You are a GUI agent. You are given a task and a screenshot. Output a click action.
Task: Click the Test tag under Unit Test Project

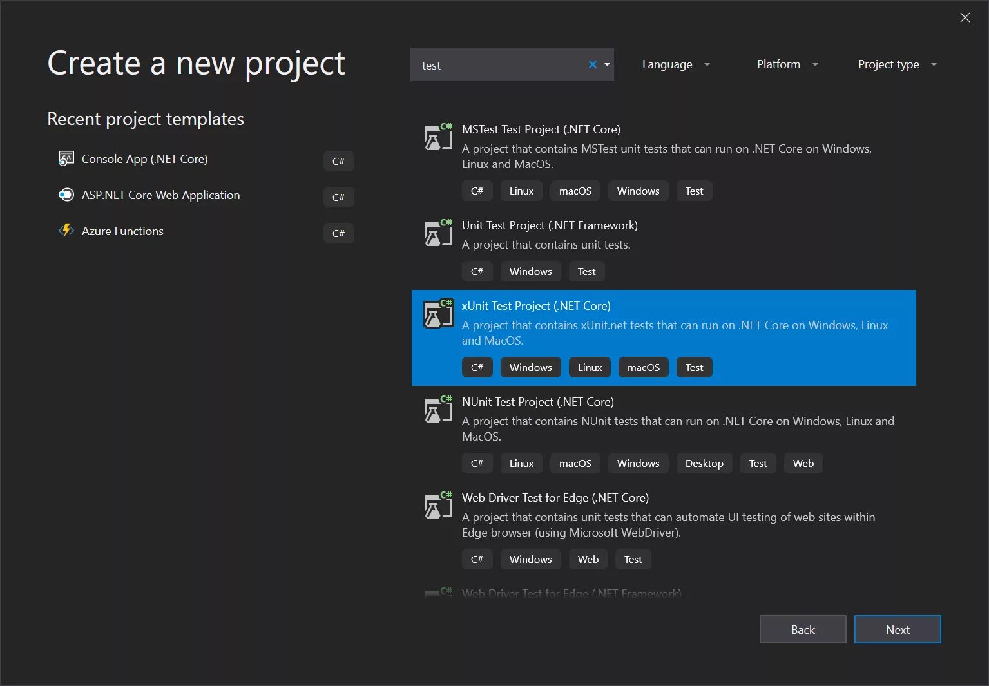pos(586,271)
